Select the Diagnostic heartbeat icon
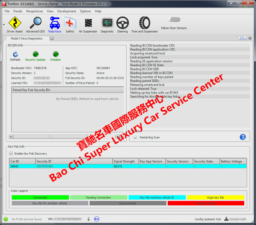This screenshot has width=256, height=225. (107, 25)
